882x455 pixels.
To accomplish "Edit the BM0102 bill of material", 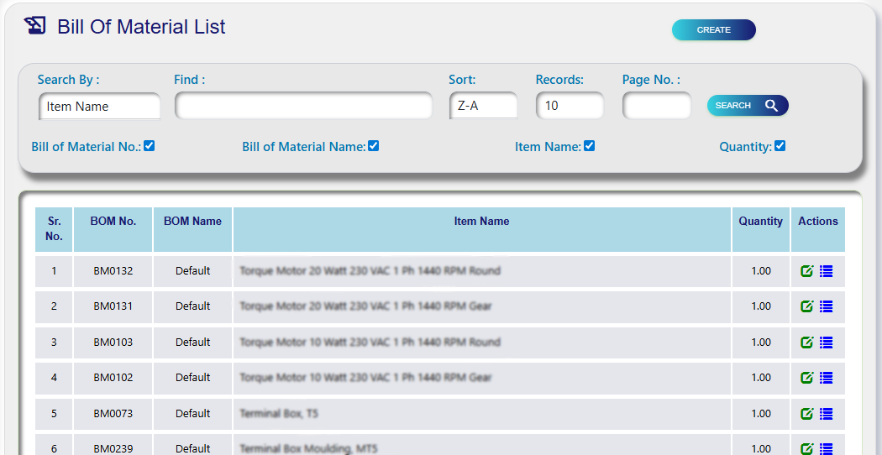I will (x=807, y=378).
